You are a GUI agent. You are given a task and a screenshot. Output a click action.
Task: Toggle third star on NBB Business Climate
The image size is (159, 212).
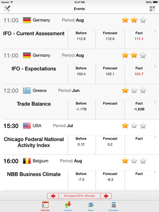point(143,161)
